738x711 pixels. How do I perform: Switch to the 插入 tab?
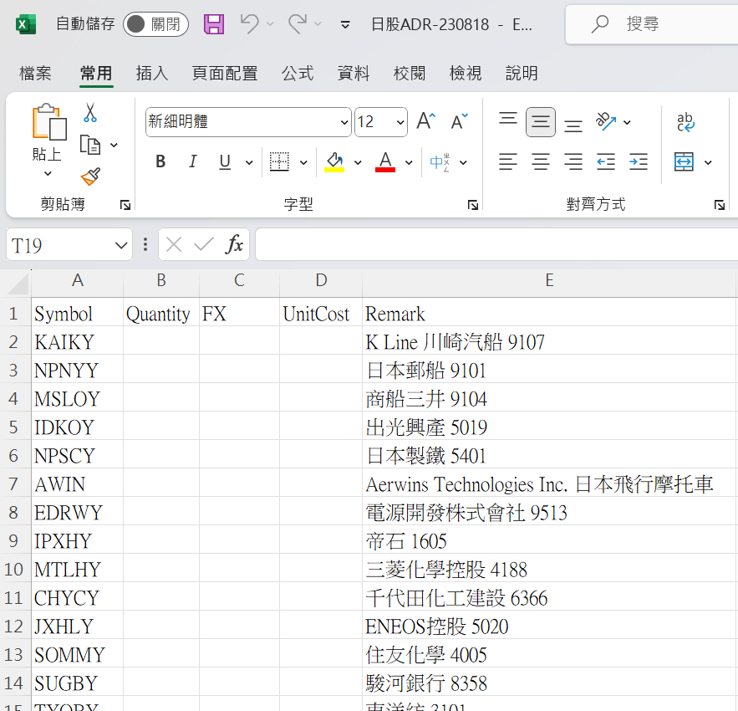[x=152, y=74]
